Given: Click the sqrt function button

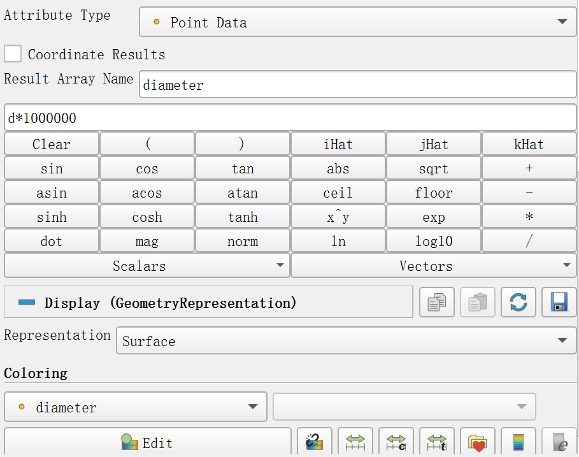Looking at the screenshot, I should (x=434, y=168).
